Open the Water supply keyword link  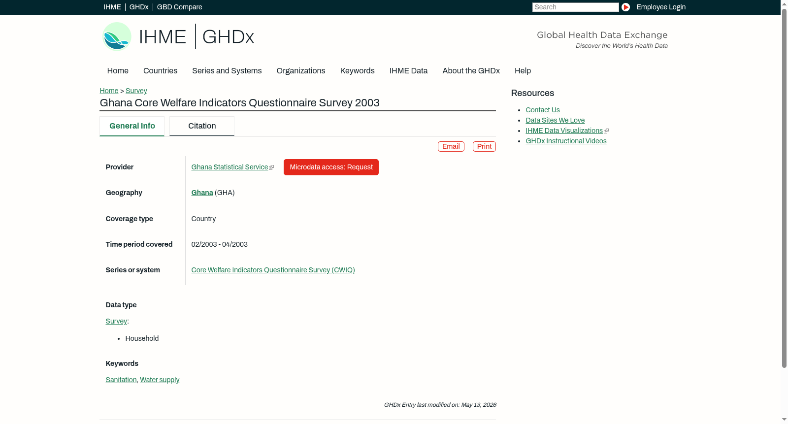(x=160, y=380)
